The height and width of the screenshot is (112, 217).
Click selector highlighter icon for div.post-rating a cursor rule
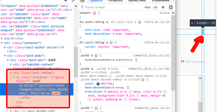click(111, 43)
